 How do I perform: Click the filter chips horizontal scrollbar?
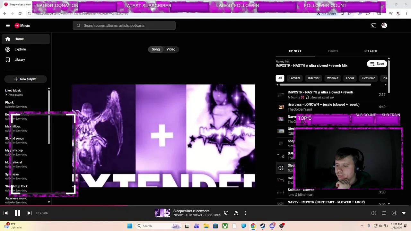(x=325, y=85)
